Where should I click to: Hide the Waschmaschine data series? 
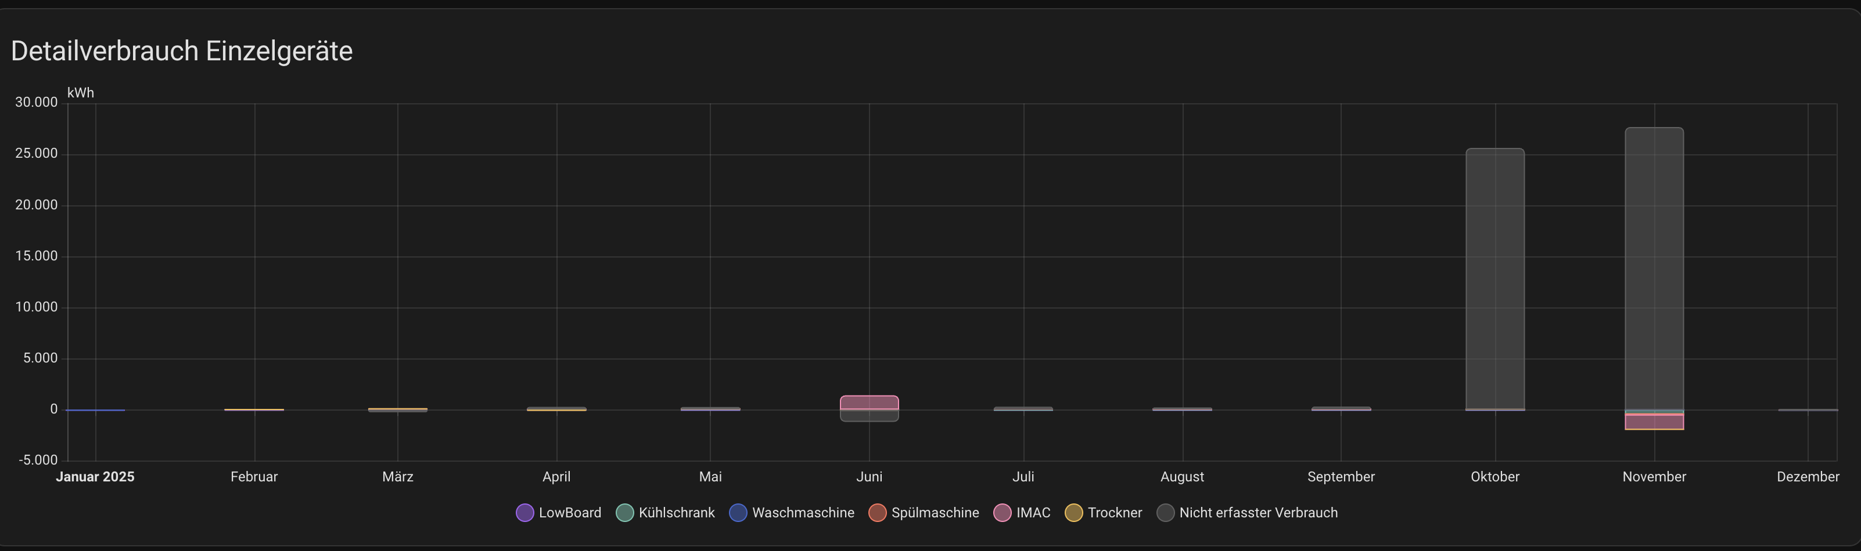(738, 513)
